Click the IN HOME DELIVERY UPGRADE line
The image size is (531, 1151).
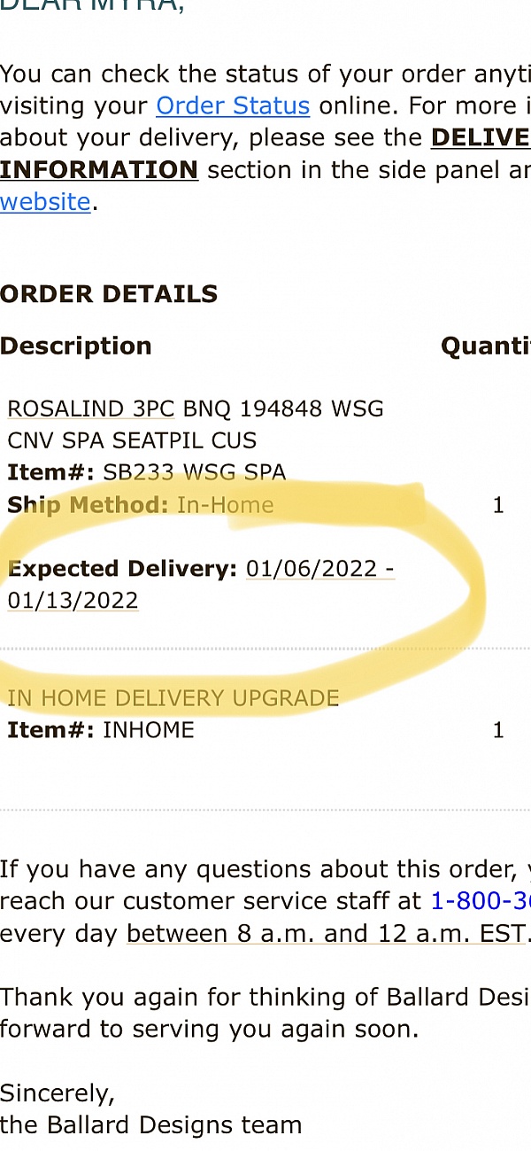pos(173,698)
